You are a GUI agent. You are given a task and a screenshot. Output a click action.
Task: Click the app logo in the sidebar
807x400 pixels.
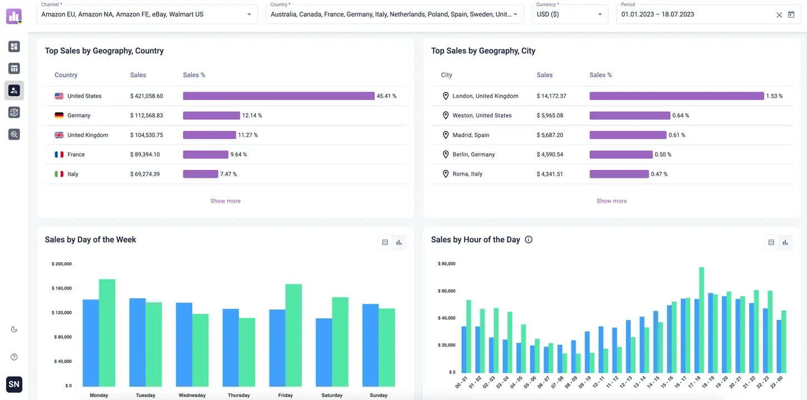coord(14,16)
